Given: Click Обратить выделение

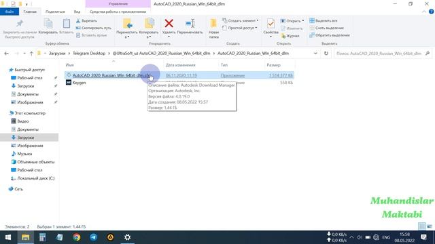Looking at the screenshot, I should coord(329,35).
